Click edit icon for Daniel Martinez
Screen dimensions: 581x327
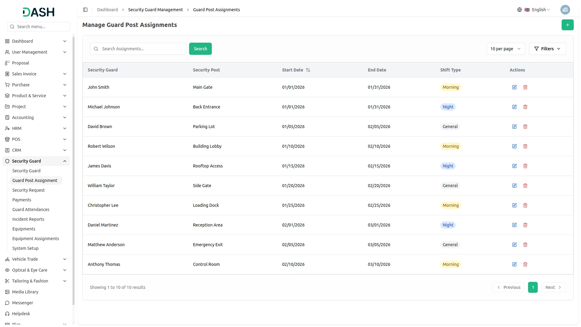click(x=514, y=225)
